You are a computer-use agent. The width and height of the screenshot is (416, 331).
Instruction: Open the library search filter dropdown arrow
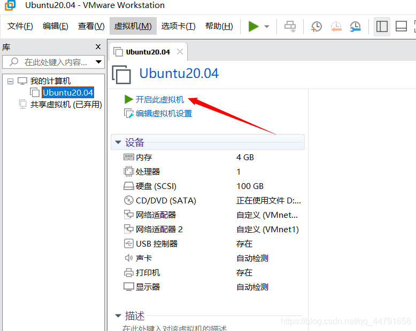tap(99, 62)
